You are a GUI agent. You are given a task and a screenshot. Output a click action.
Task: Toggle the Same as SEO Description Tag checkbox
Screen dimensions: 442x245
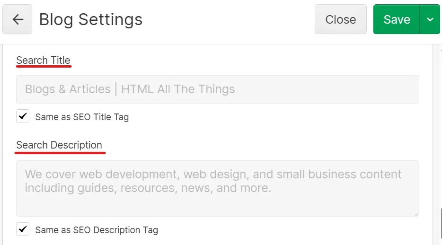click(23, 229)
